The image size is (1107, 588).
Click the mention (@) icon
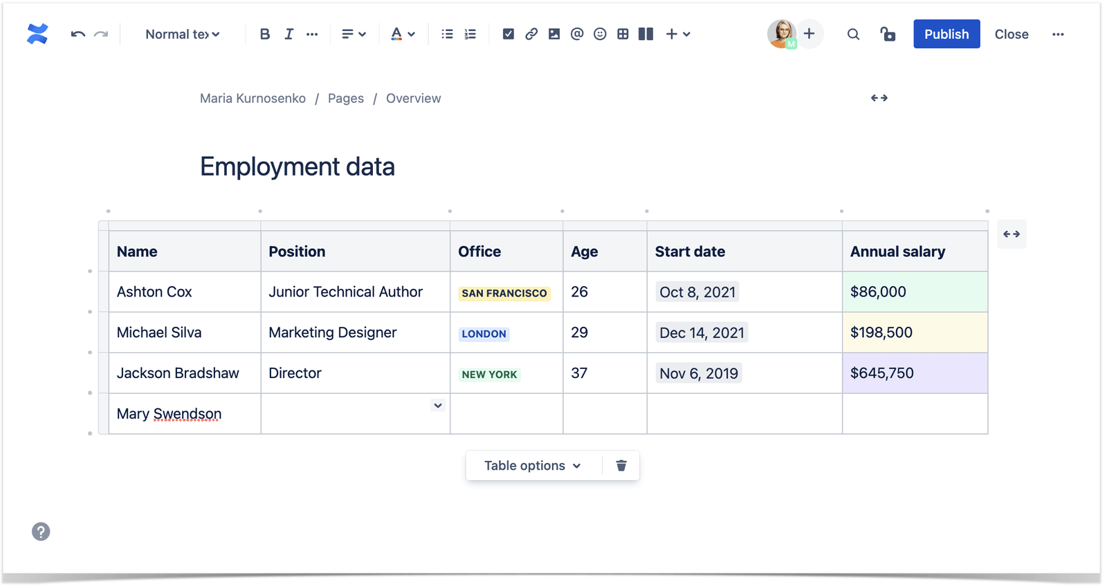tap(577, 34)
